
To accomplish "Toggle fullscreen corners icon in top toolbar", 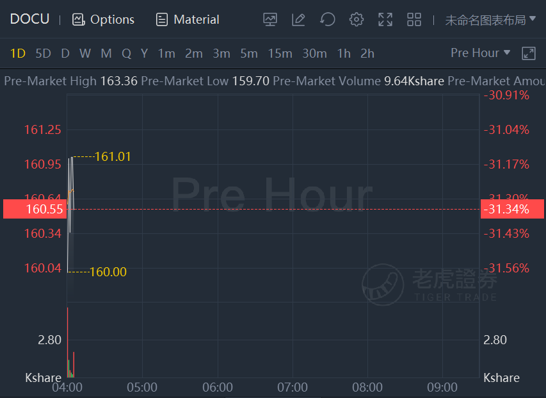I will click(x=385, y=19).
